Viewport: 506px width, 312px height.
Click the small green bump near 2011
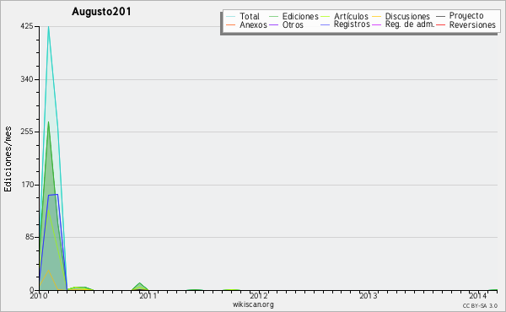[x=139, y=286]
